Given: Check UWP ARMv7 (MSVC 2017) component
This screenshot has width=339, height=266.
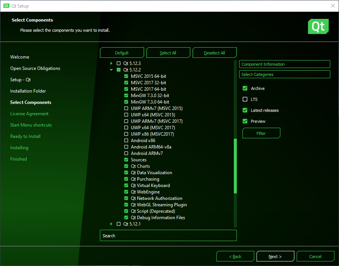Looking at the screenshot, I should [x=126, y=121].
